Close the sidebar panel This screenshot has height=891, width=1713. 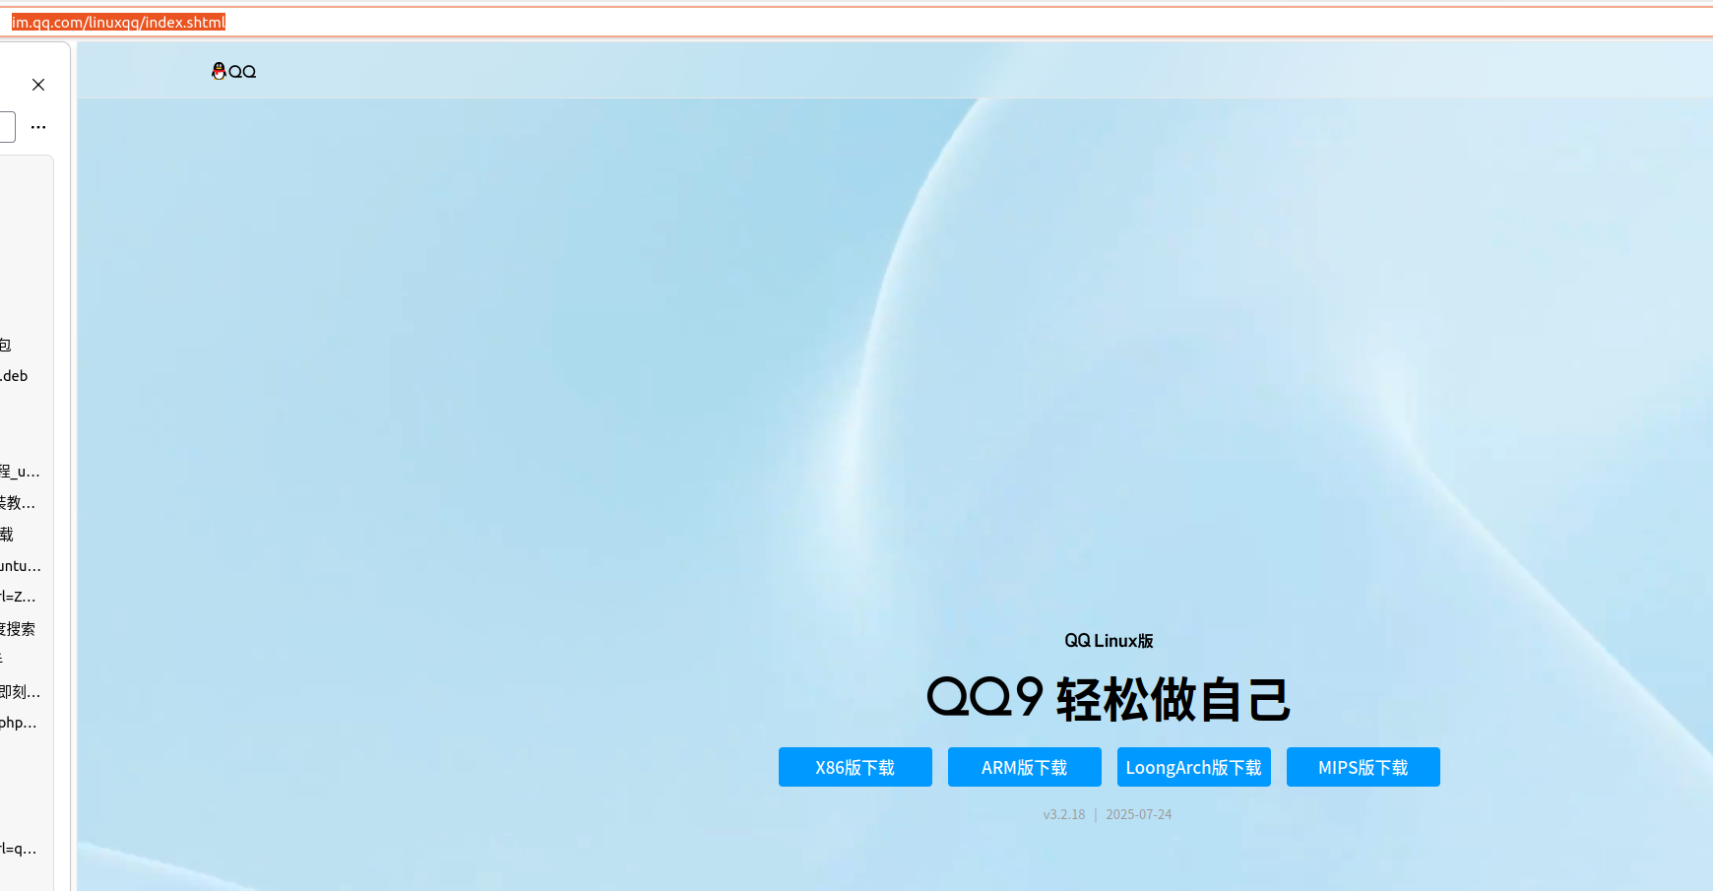(38, 85)
